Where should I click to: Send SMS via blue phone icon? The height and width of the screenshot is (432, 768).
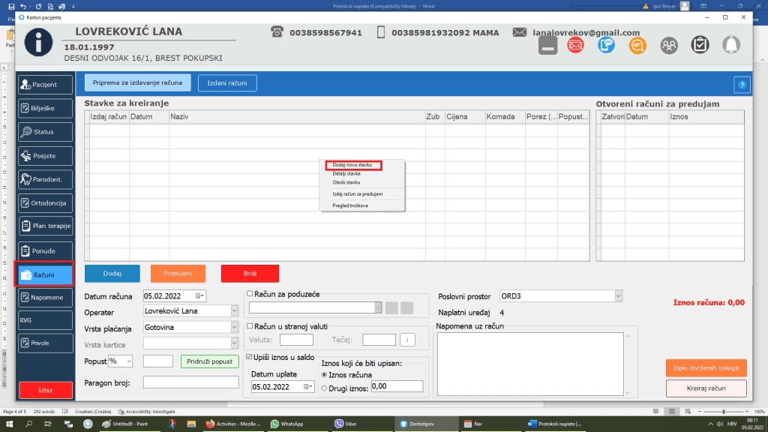tap(606, 46)
